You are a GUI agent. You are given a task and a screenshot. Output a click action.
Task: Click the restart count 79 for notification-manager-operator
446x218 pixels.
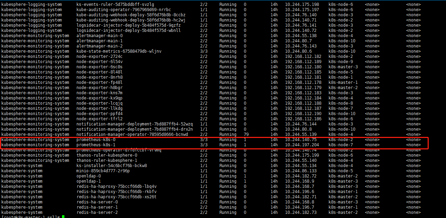pos(245,134)
